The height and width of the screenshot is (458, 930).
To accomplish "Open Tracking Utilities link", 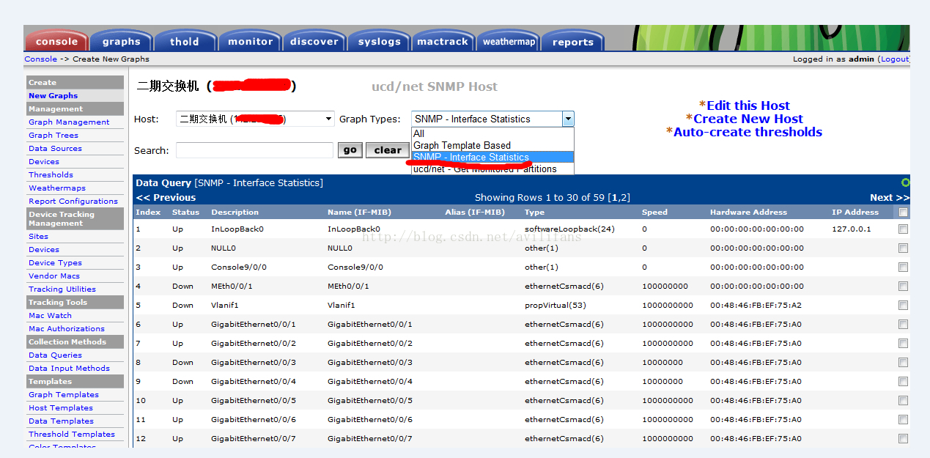I will click(x=62, y=289).
